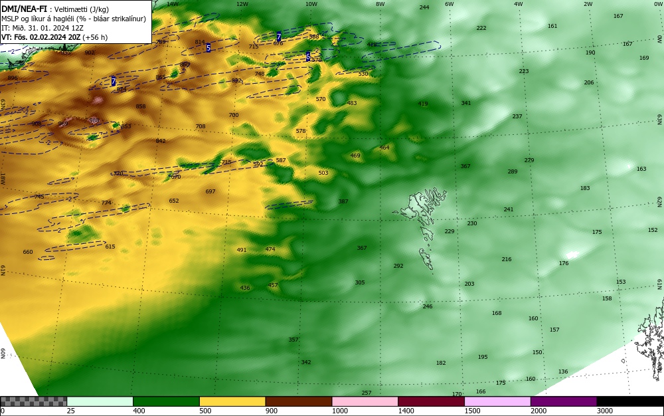Screen dimensions: 664x416
Task: Click the legend label 25
Action: 71,411
